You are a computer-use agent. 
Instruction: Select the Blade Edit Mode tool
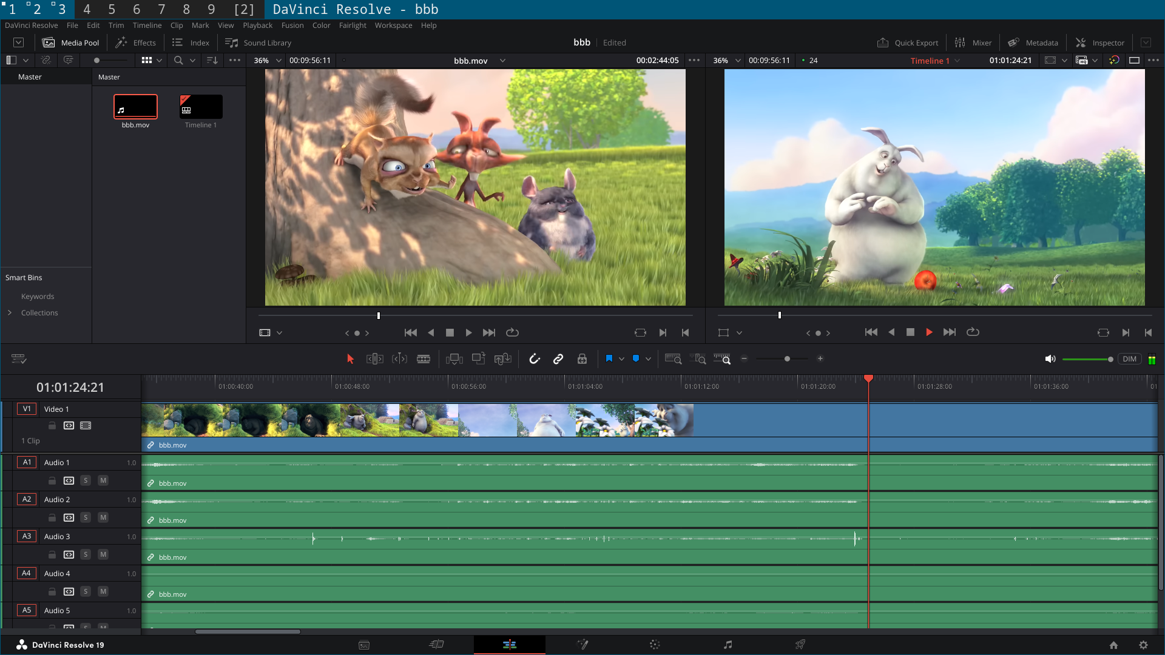(424, 359)
